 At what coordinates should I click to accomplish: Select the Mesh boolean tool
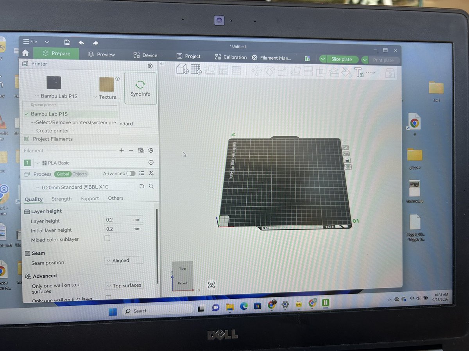click(321, 72)
